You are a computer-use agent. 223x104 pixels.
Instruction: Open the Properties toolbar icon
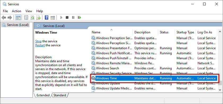[x=26, y=17]
